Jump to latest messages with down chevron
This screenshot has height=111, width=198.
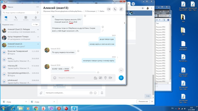[121, 70]
